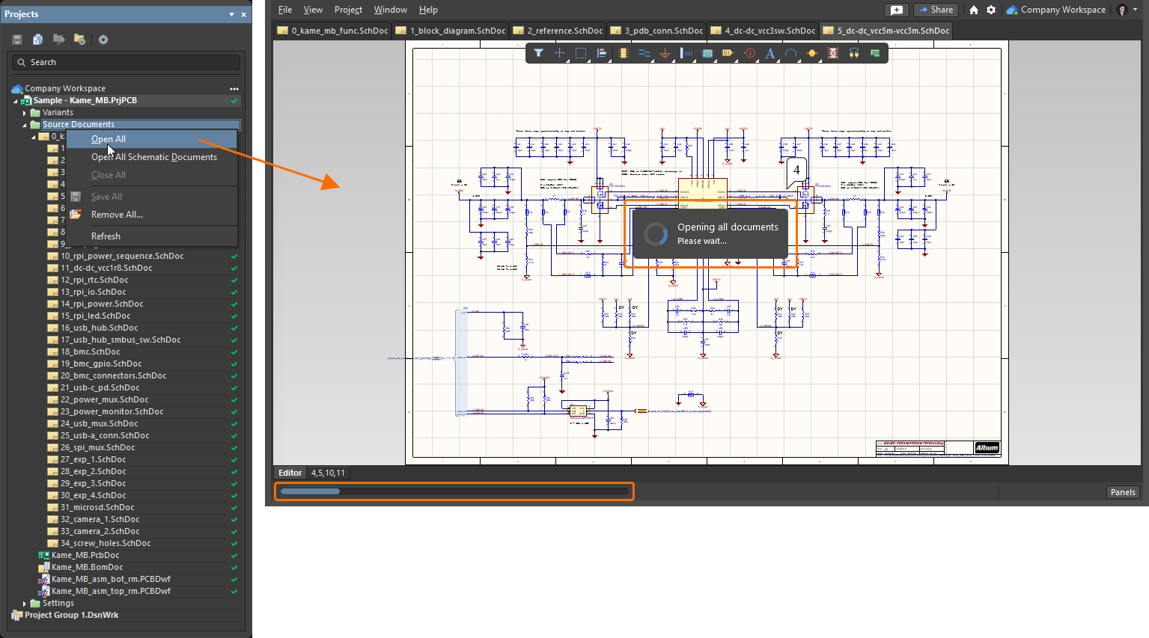The image size is (1149, 638).
Task: Select the GND power port tool
Action: point(665,53)
